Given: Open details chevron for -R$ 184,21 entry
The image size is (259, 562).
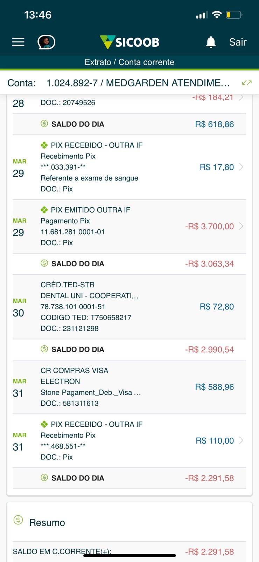Looking at the screenshot, I should 241,97.
